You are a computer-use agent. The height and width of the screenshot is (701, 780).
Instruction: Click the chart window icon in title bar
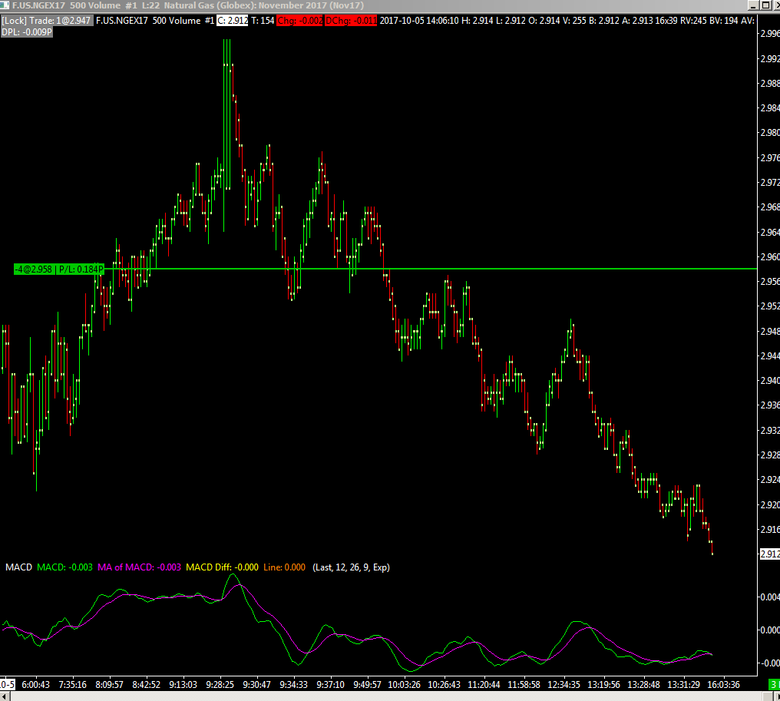pos(5,5)
